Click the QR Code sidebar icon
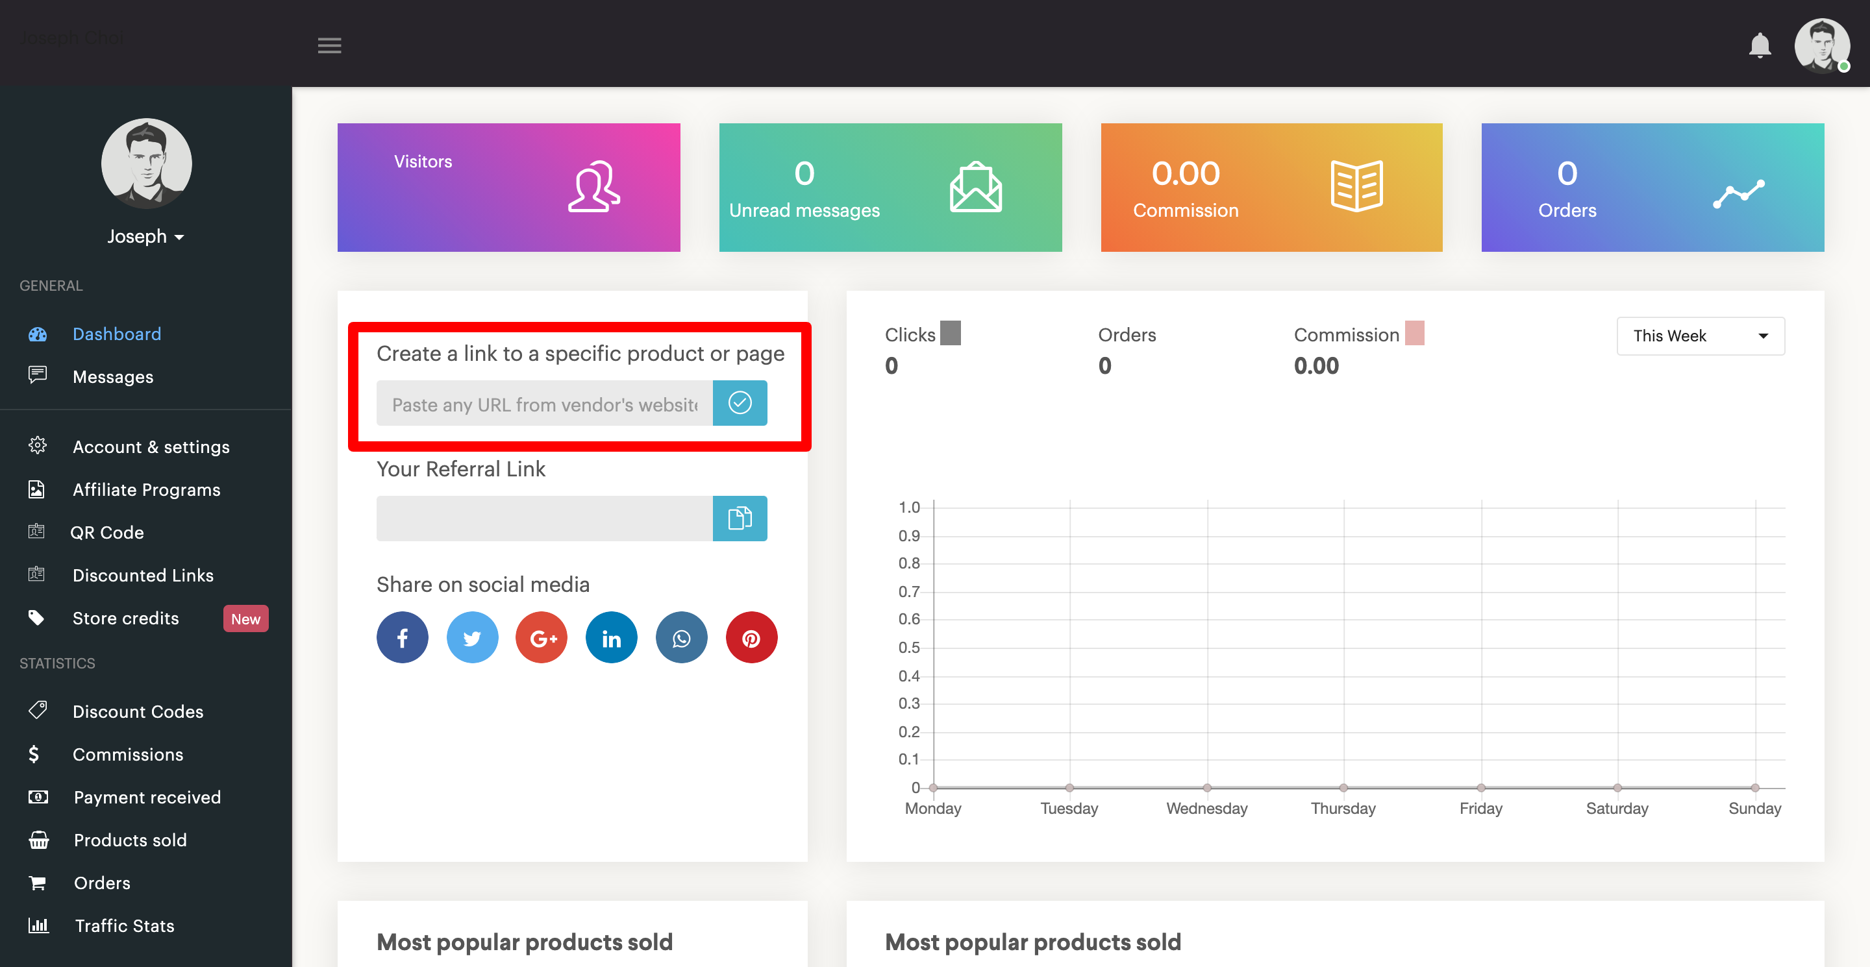1870x967 pixels. 36,532
